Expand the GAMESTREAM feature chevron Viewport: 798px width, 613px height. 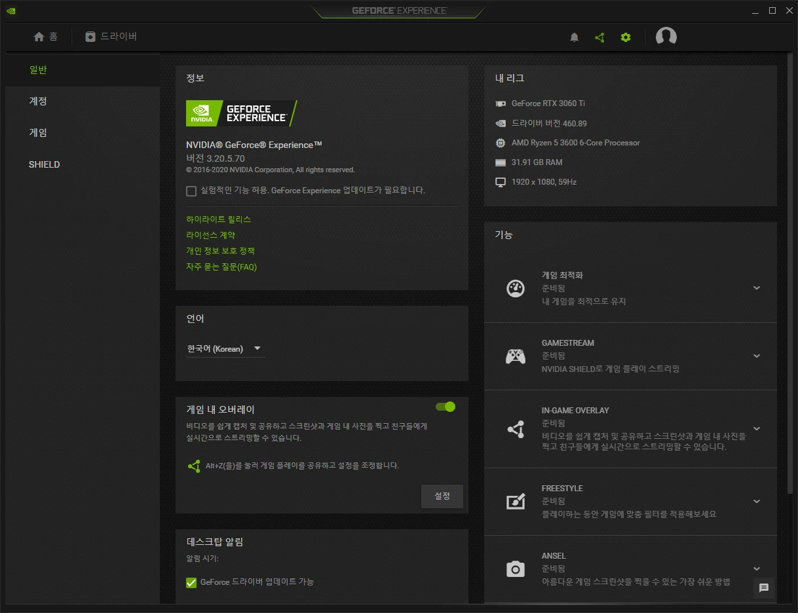(x=757, y=356)
